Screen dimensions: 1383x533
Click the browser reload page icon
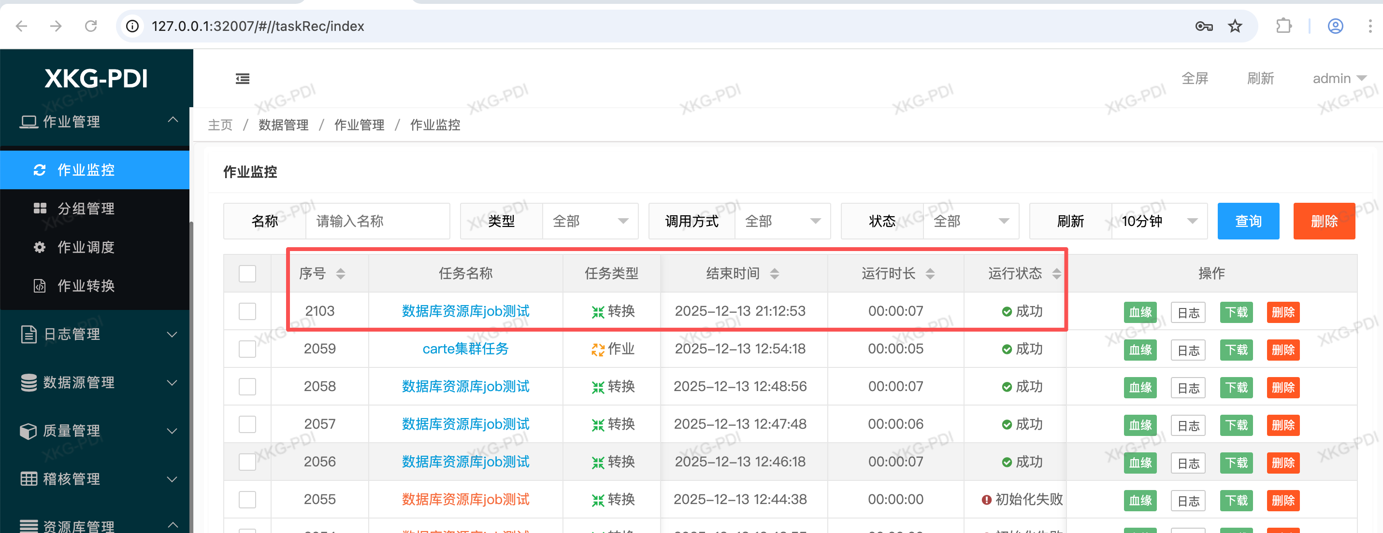(91, 26)
